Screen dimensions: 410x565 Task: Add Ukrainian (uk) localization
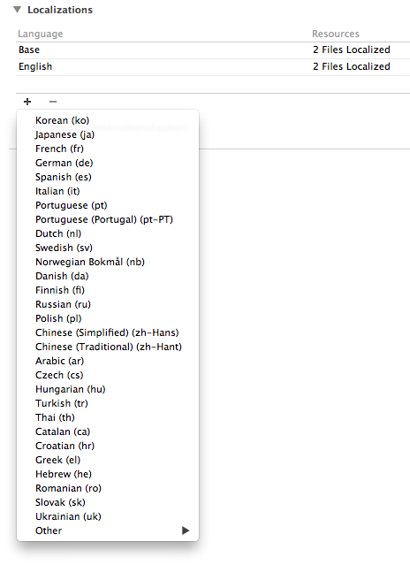[x=108, y=516]
